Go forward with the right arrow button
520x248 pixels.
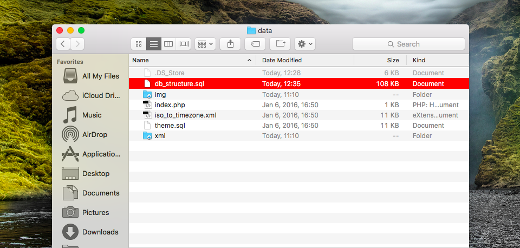coord(77,44)
